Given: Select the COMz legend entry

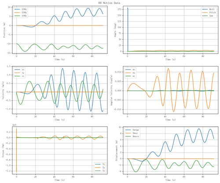Looking at the screenshot, I should 21,16.
